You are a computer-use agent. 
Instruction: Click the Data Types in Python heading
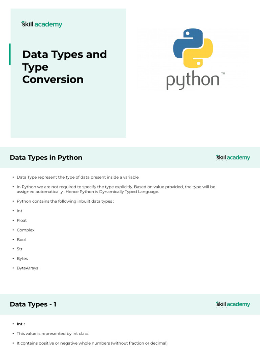point(46,158)
